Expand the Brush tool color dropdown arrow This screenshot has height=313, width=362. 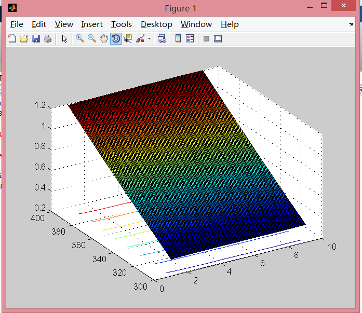coord(150,38)
